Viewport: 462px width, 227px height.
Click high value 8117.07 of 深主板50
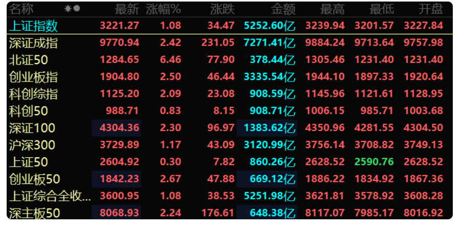[325, 213]
